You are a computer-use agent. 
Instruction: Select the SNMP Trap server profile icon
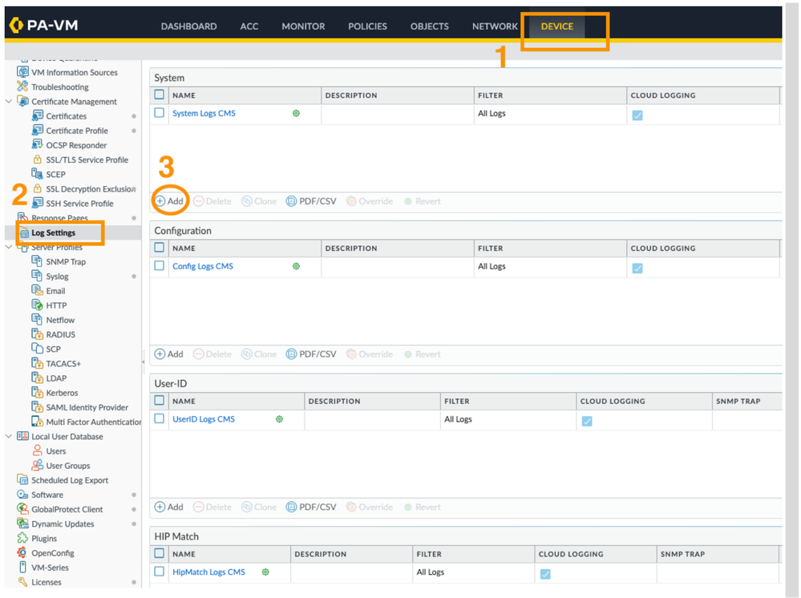click(37, 261)
